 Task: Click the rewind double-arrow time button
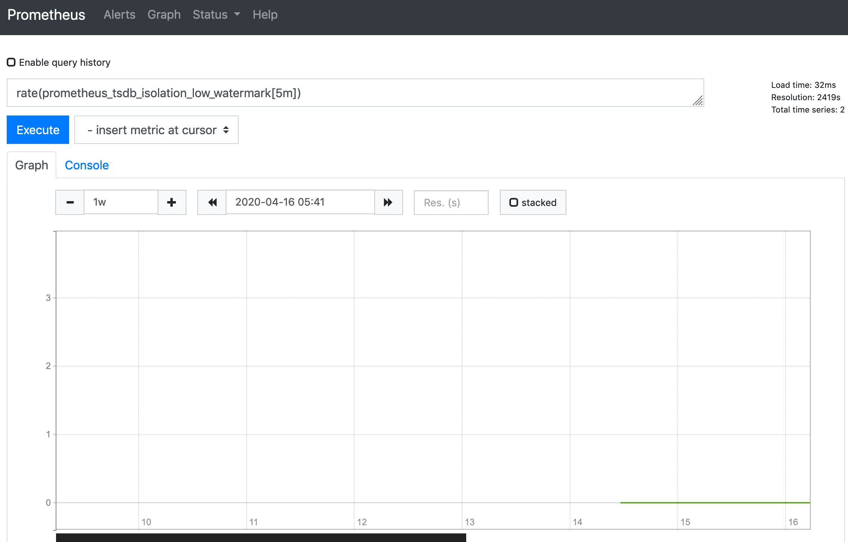point(212,202)
